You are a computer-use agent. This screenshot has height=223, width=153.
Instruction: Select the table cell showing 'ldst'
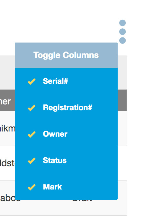click(7, 163)
